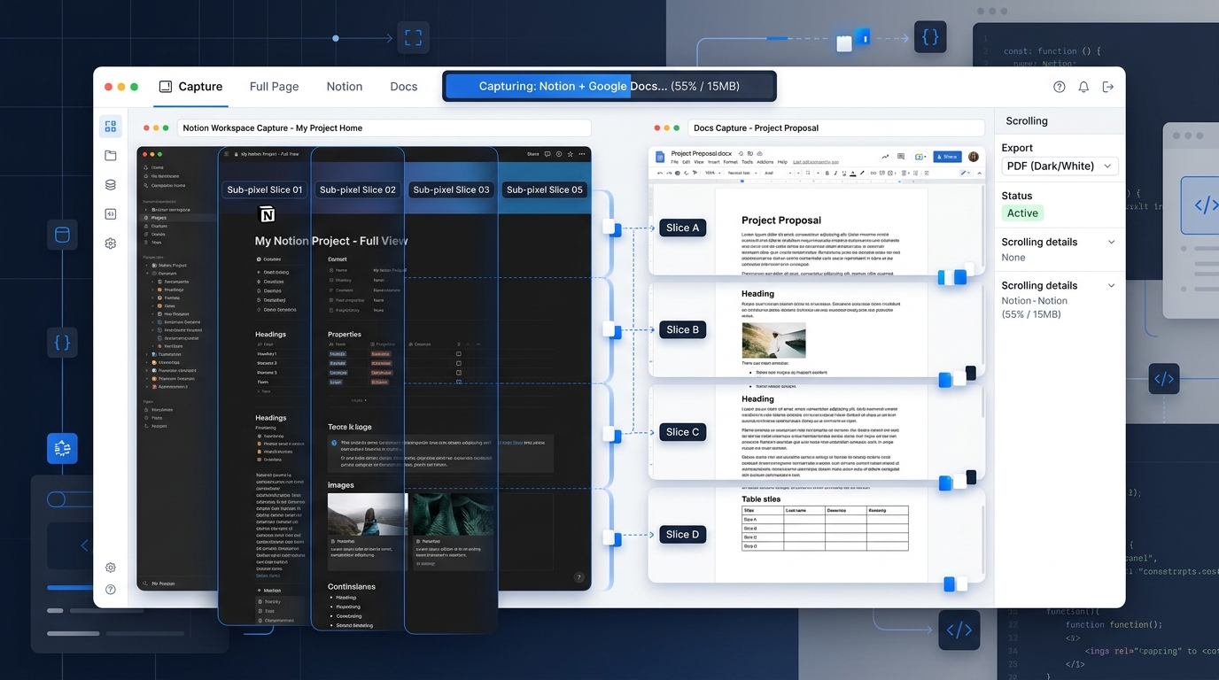The height and width of the screenshot is (680, 1219).
Task: Click the bright blue tile icon on left background
Action: (x=62, y=449)
